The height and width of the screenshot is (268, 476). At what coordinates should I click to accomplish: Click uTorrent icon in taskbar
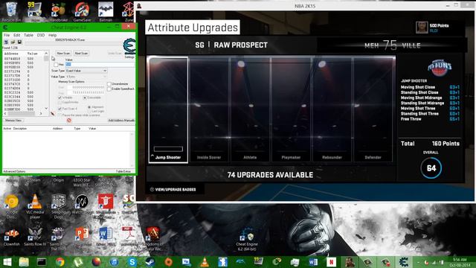pyautogui.click(x=78, y=261)
